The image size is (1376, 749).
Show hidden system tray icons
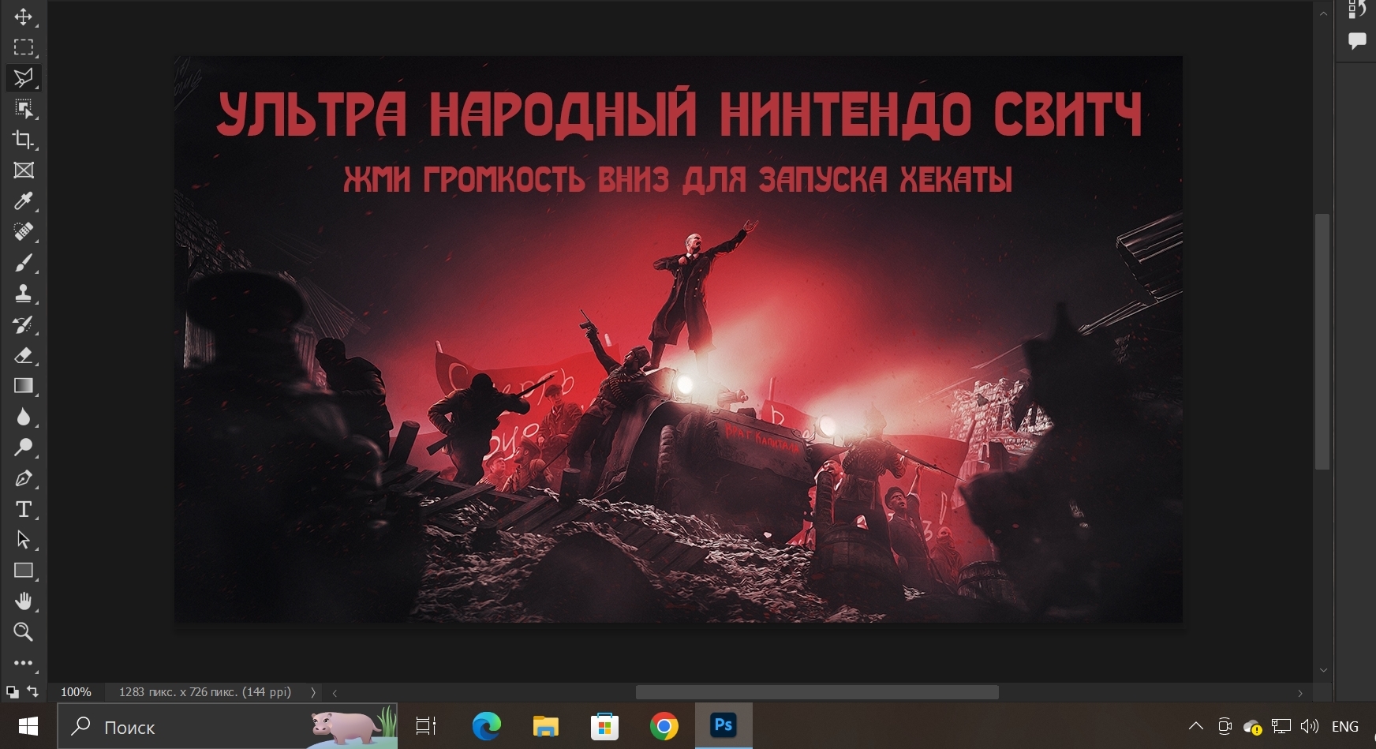(1196, 726)
